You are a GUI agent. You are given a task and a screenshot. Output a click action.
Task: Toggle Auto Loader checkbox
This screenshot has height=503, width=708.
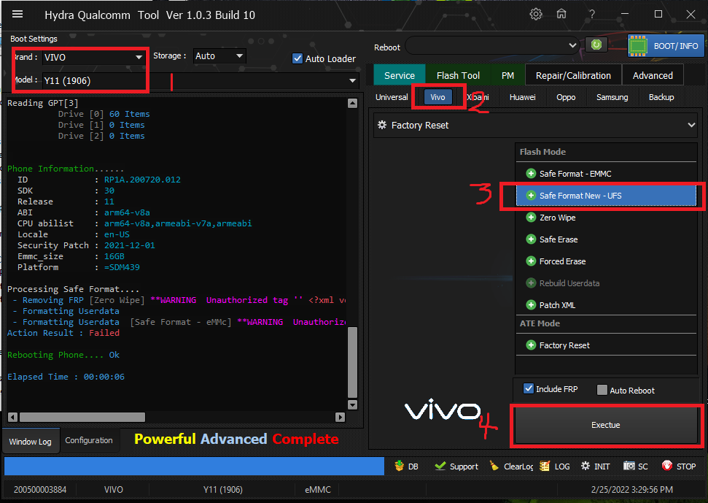297,58
